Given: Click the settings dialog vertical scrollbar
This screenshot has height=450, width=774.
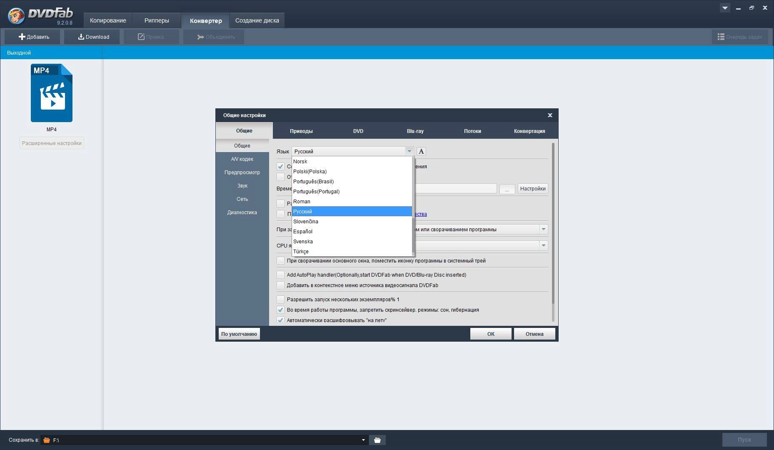Looking at the screenshot, I should click(x=553, y=223).
